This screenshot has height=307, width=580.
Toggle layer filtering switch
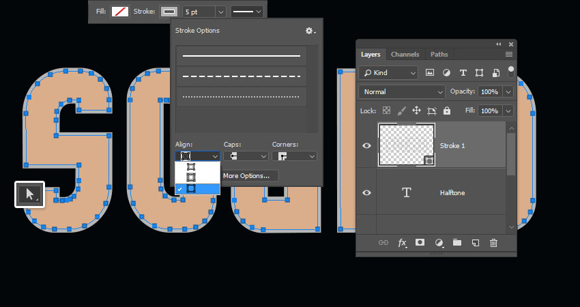pyautogui.click(x=511, y=72)
